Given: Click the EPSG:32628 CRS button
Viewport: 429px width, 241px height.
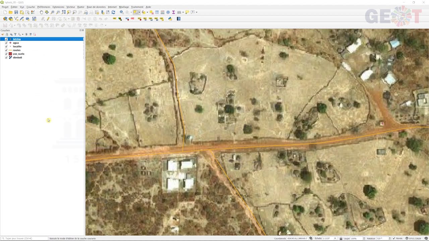Looking at the screenshot, I should [x=413, y=238].
